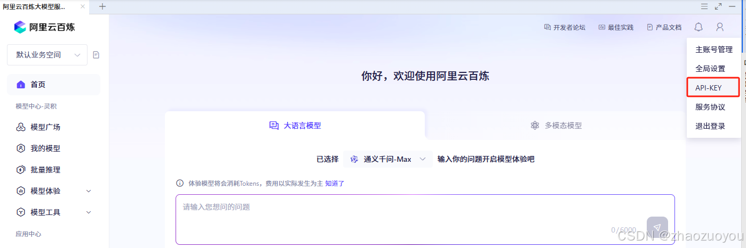Go to 首页 in the sidebar

click(53, 85)
